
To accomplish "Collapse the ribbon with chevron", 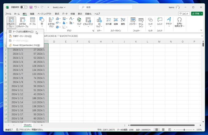I will tap(201, 30).
